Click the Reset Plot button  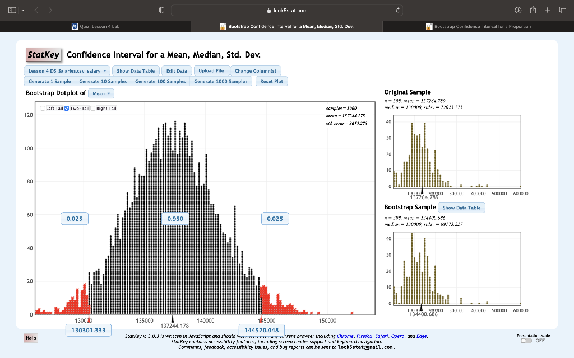271,81
